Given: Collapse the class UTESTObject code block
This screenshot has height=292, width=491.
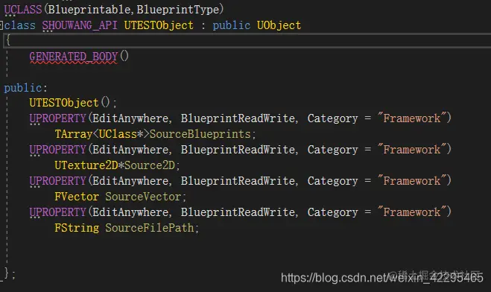Looking at the screenshot, I should click(x=1, y=25).
